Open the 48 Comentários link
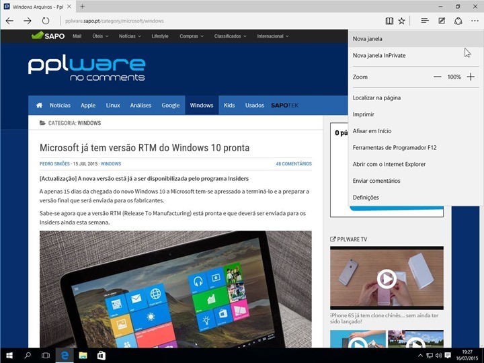This screenshot has height=363, width=484. [x=294, y=164]
